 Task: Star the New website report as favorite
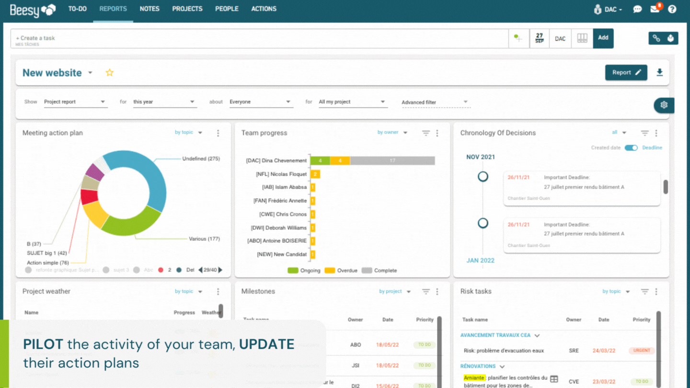pyautogui.click(x=109, y=73)
